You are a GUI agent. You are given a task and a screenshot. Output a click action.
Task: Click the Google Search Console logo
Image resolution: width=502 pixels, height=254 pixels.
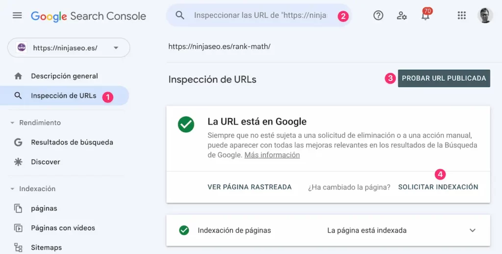coord(88,16)
